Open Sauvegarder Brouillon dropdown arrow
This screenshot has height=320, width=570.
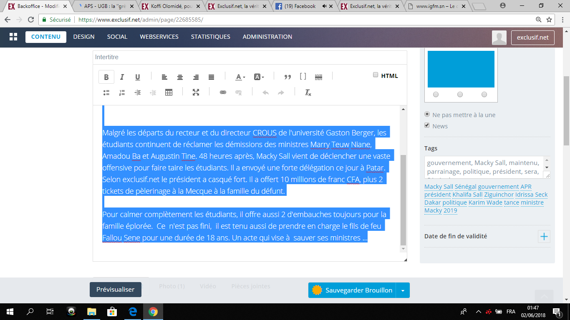click(x=403, y=290)
